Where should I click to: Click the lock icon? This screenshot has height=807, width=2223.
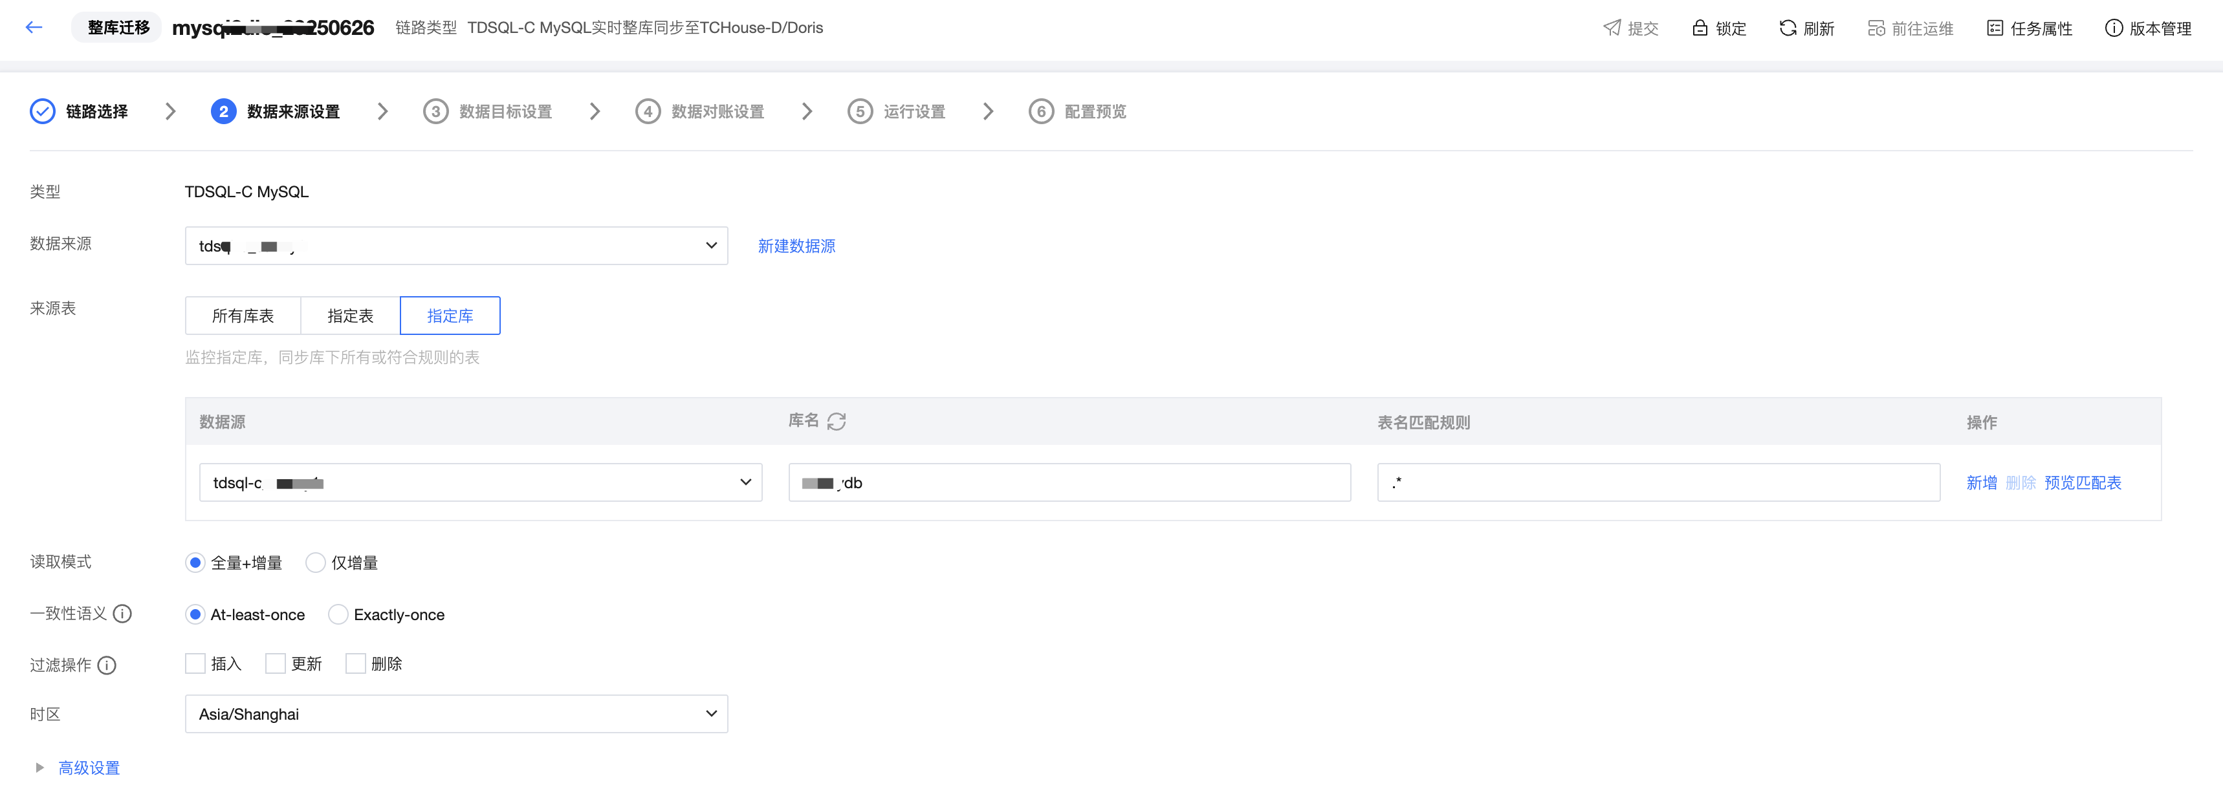[x=1699, y=28]
